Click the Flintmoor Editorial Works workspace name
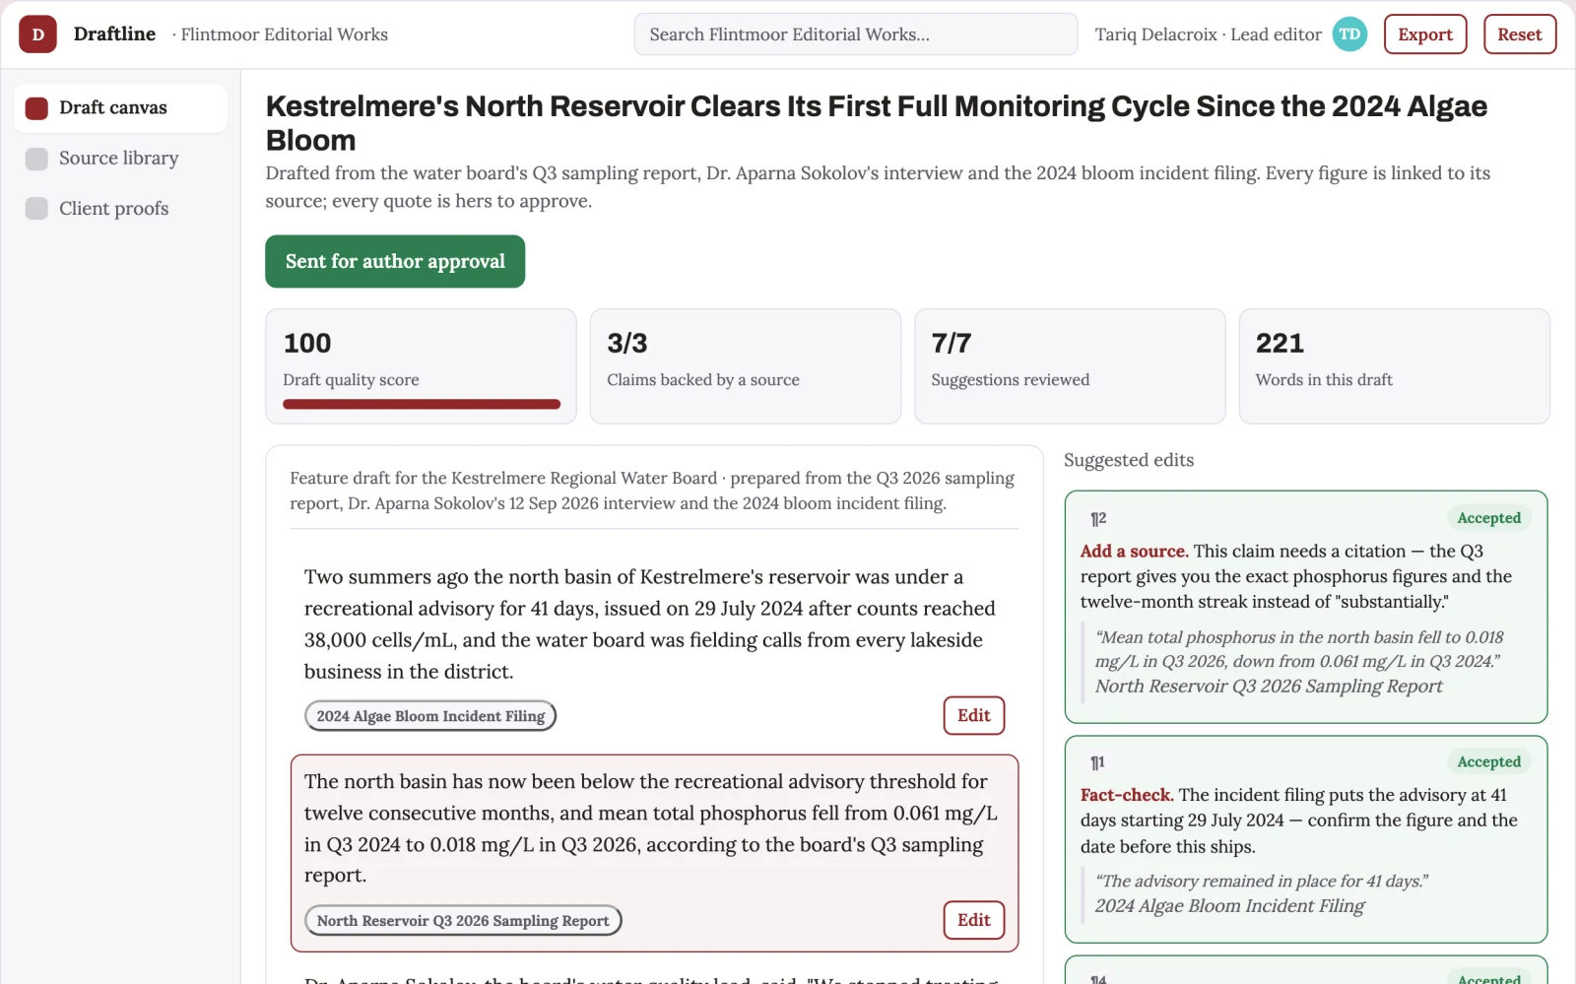The image size is (1576, 984). click(x=284, y=34)
